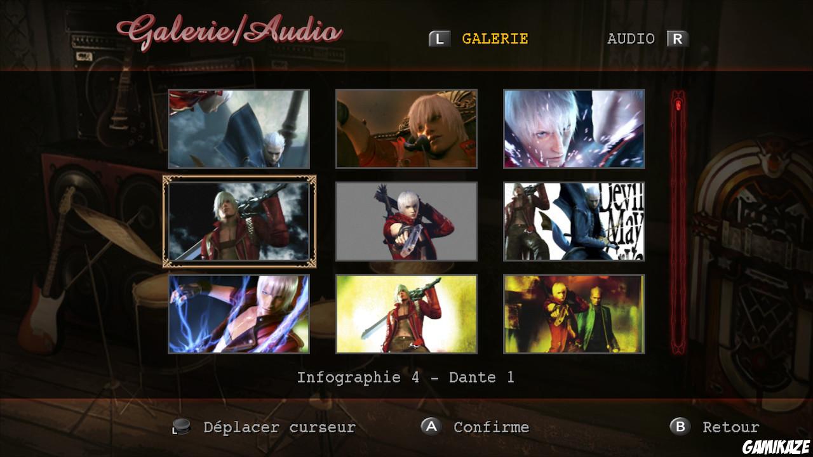The height and width of the screenshot is (457, 813).
Task: Open Dante thumbnail with gray background
Action: click(406, 222)
